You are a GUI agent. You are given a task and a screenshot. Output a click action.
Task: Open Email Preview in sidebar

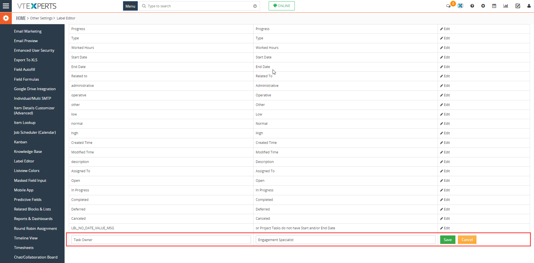tap(26, 41)
